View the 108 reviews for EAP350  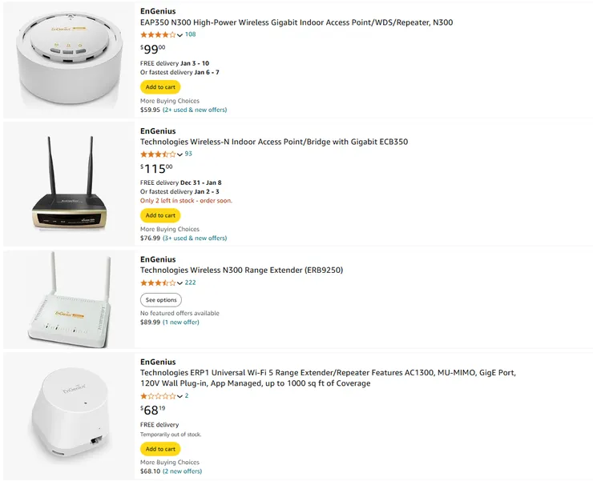click(x=191, y=34)
